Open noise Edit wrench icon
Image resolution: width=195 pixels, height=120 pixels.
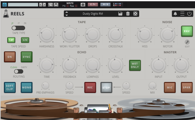(x=187, y=42)
